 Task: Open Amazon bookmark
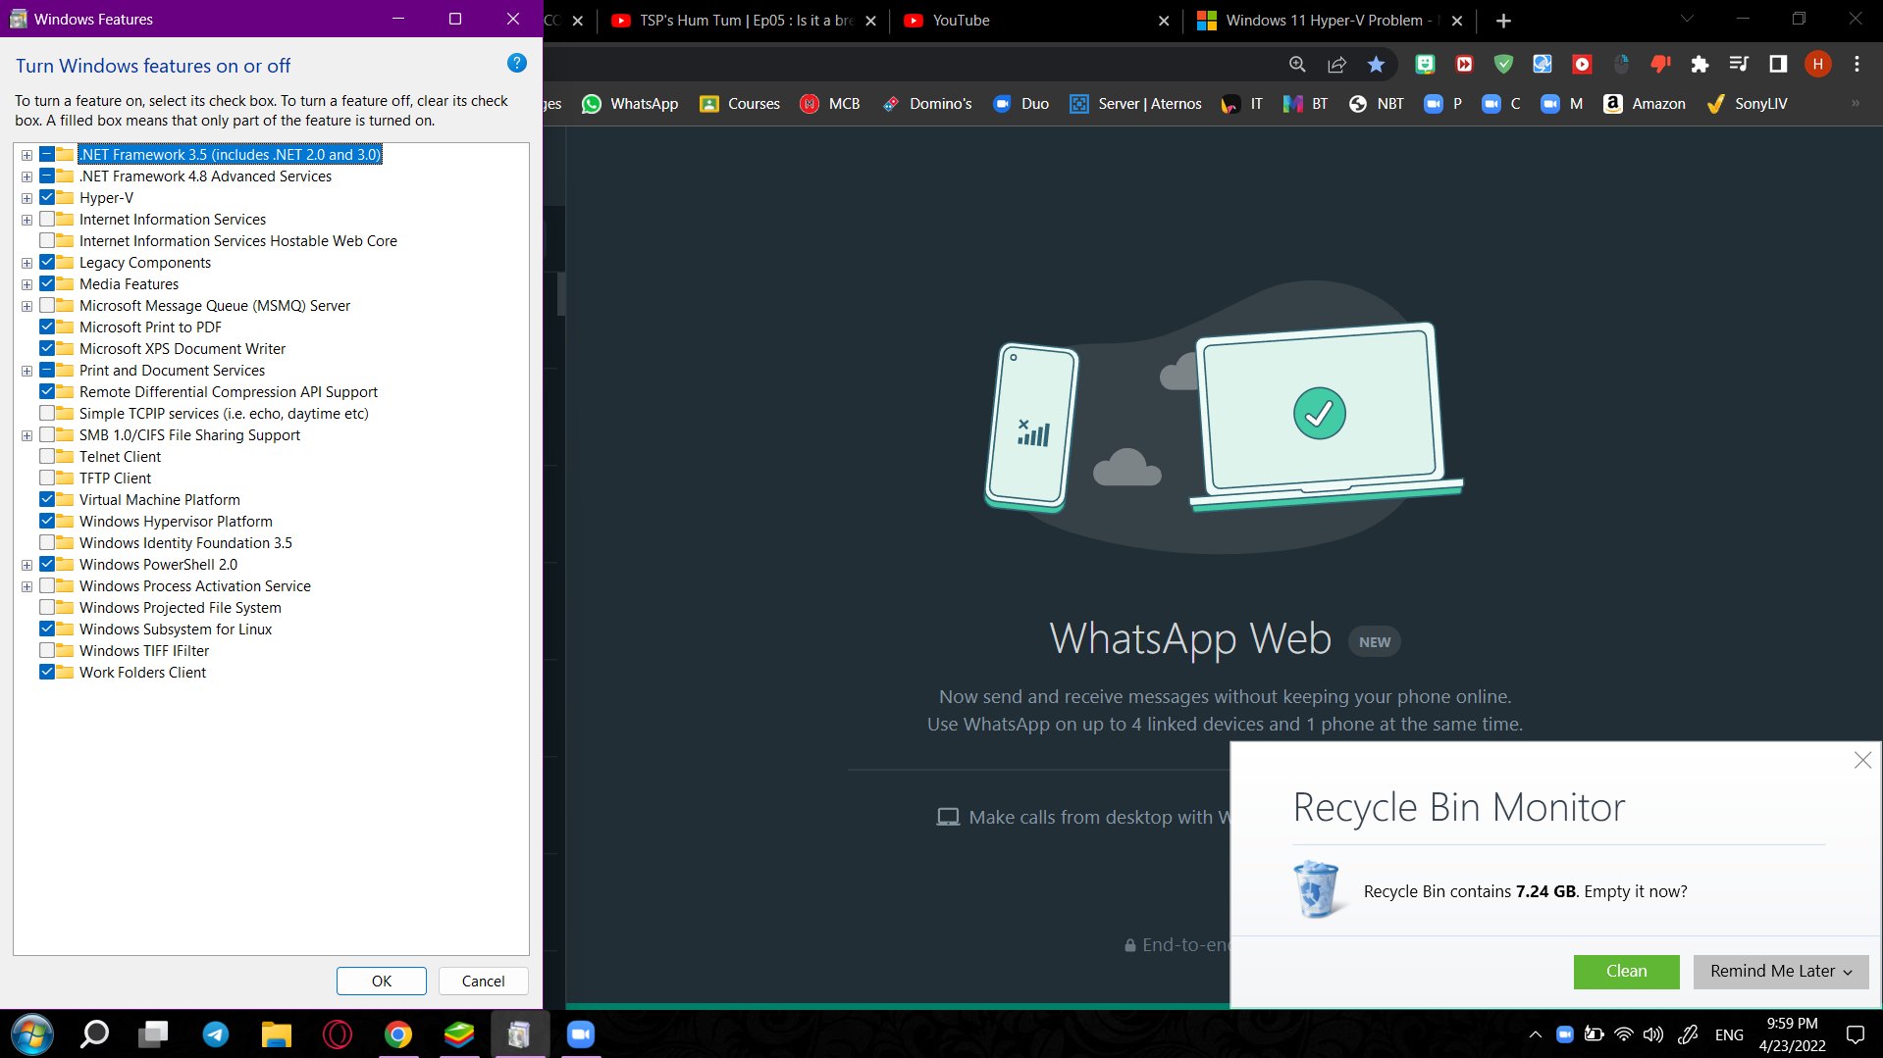point(1645,104)
